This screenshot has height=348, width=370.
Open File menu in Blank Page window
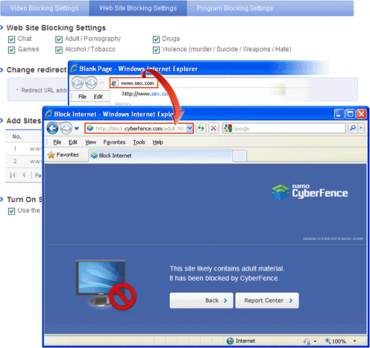(x=82, y=97)
